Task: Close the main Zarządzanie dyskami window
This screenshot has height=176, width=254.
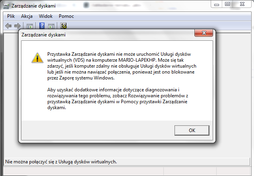Action: (242, 4)
